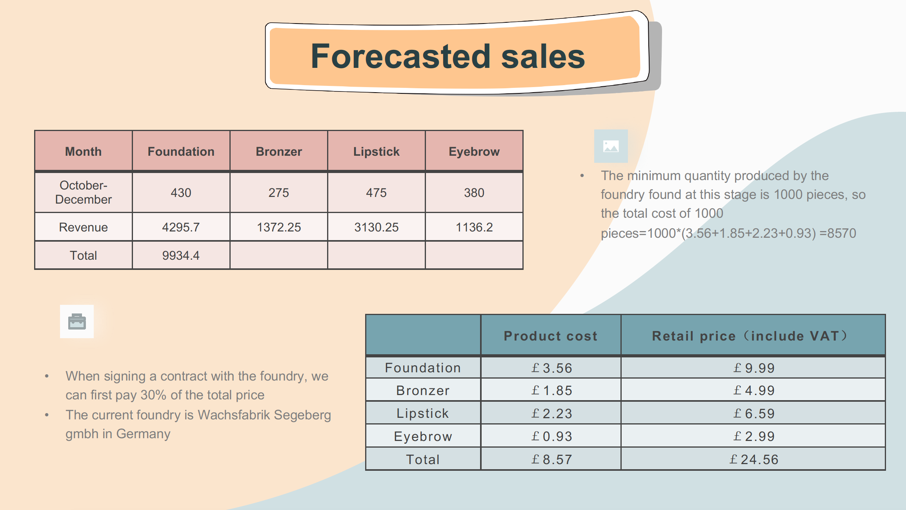
Task: Click the Lipstick header cell
Action: (377, 151)
